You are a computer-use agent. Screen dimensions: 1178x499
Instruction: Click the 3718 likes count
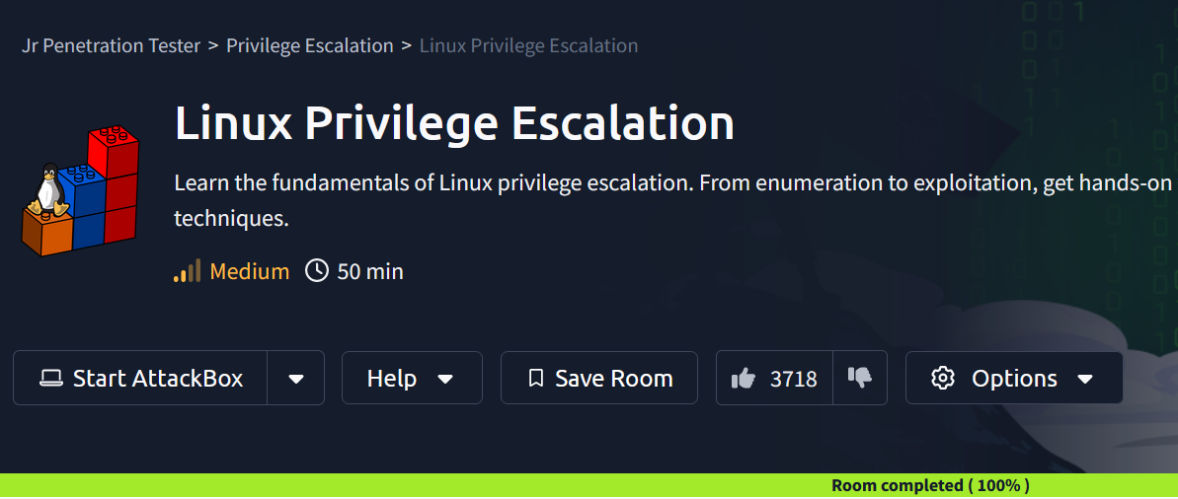click(x=793, y=379)
